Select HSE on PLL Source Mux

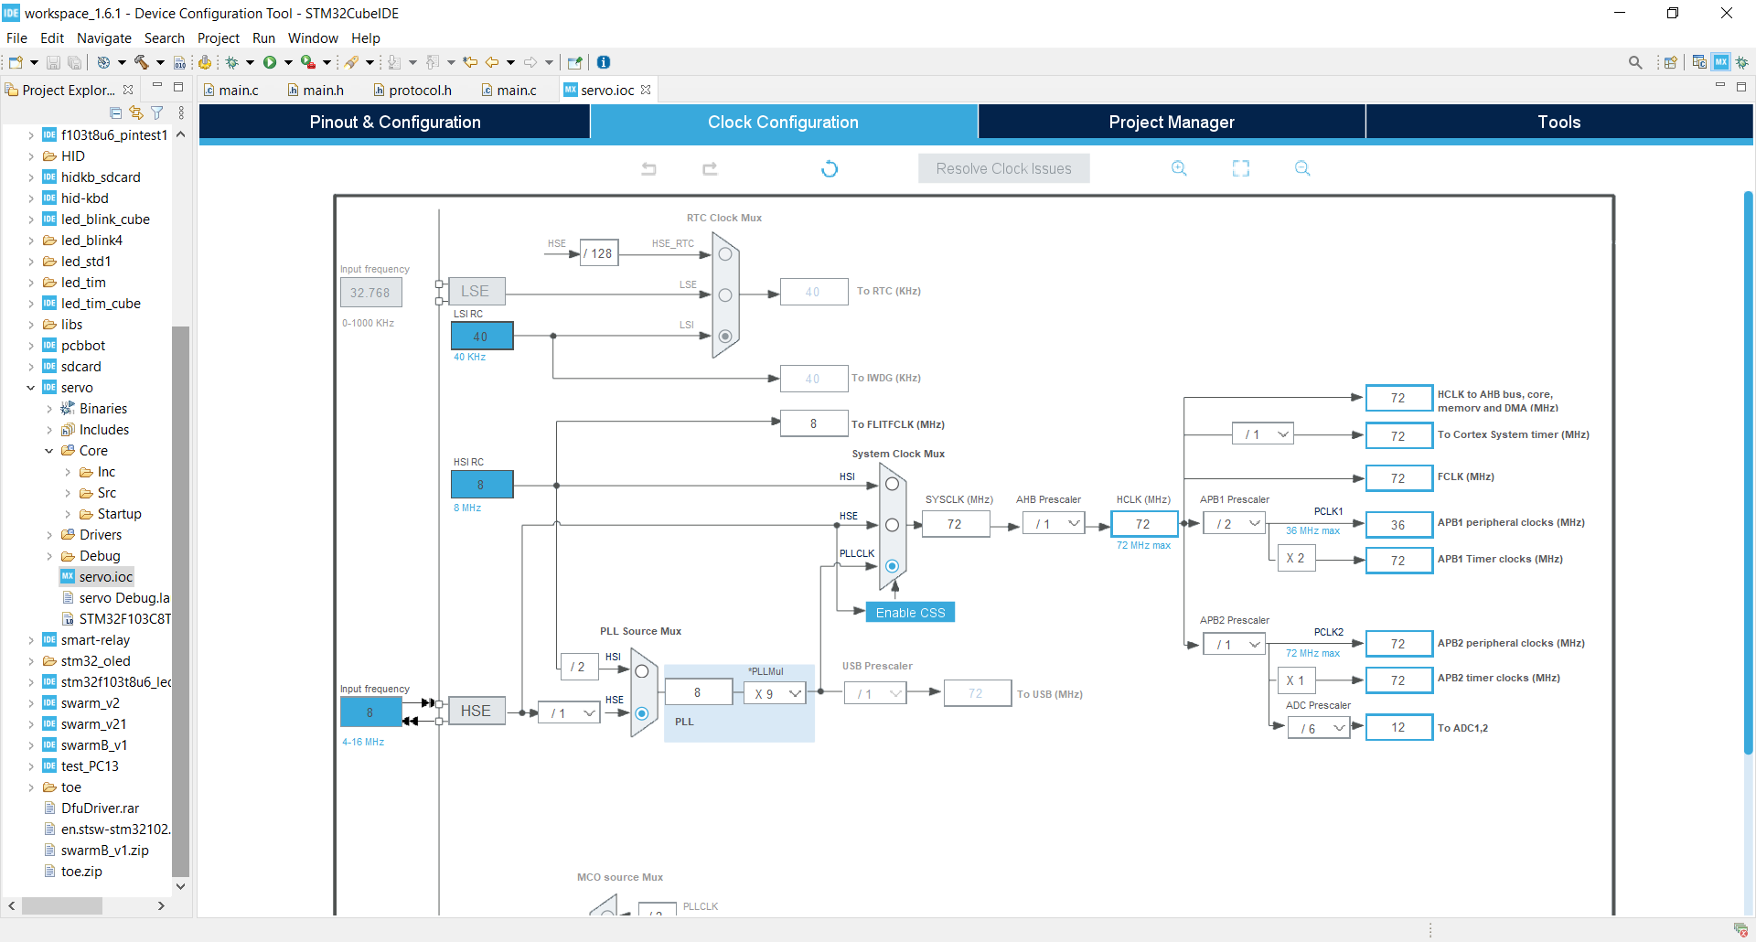642,713
